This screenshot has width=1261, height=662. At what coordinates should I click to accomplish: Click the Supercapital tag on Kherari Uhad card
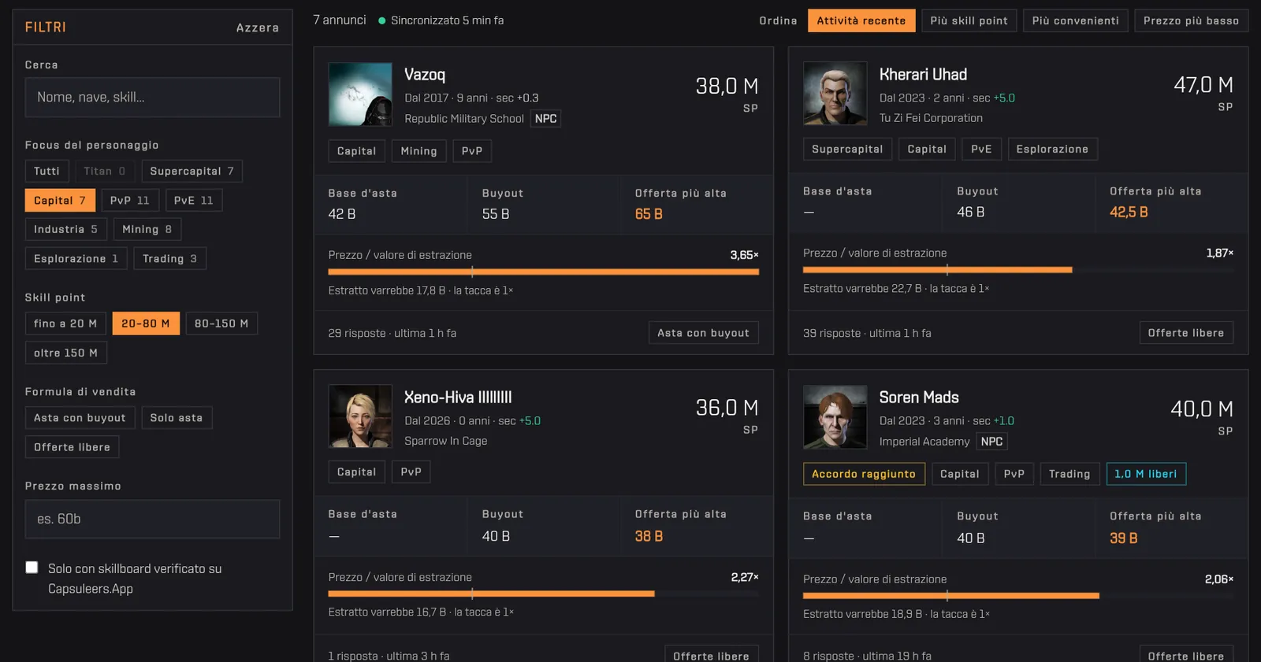[847, 149]
